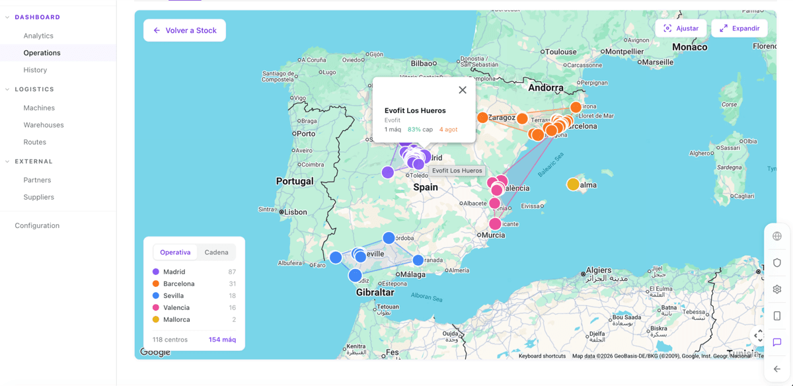Open the Keyboard shortcuts link
Image resolution: width=793 pixels, height=386 pixels.
(x=542, y=356)
